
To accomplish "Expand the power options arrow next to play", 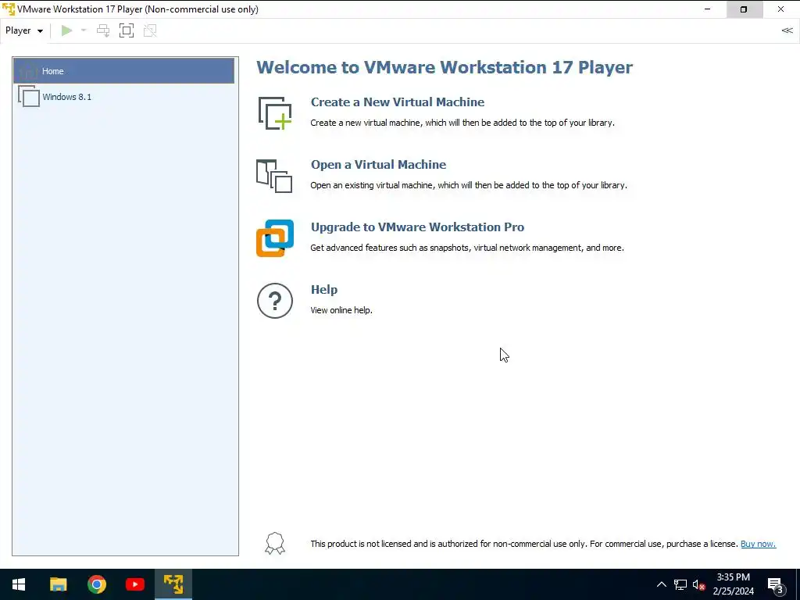I will (x=84, y=30).
